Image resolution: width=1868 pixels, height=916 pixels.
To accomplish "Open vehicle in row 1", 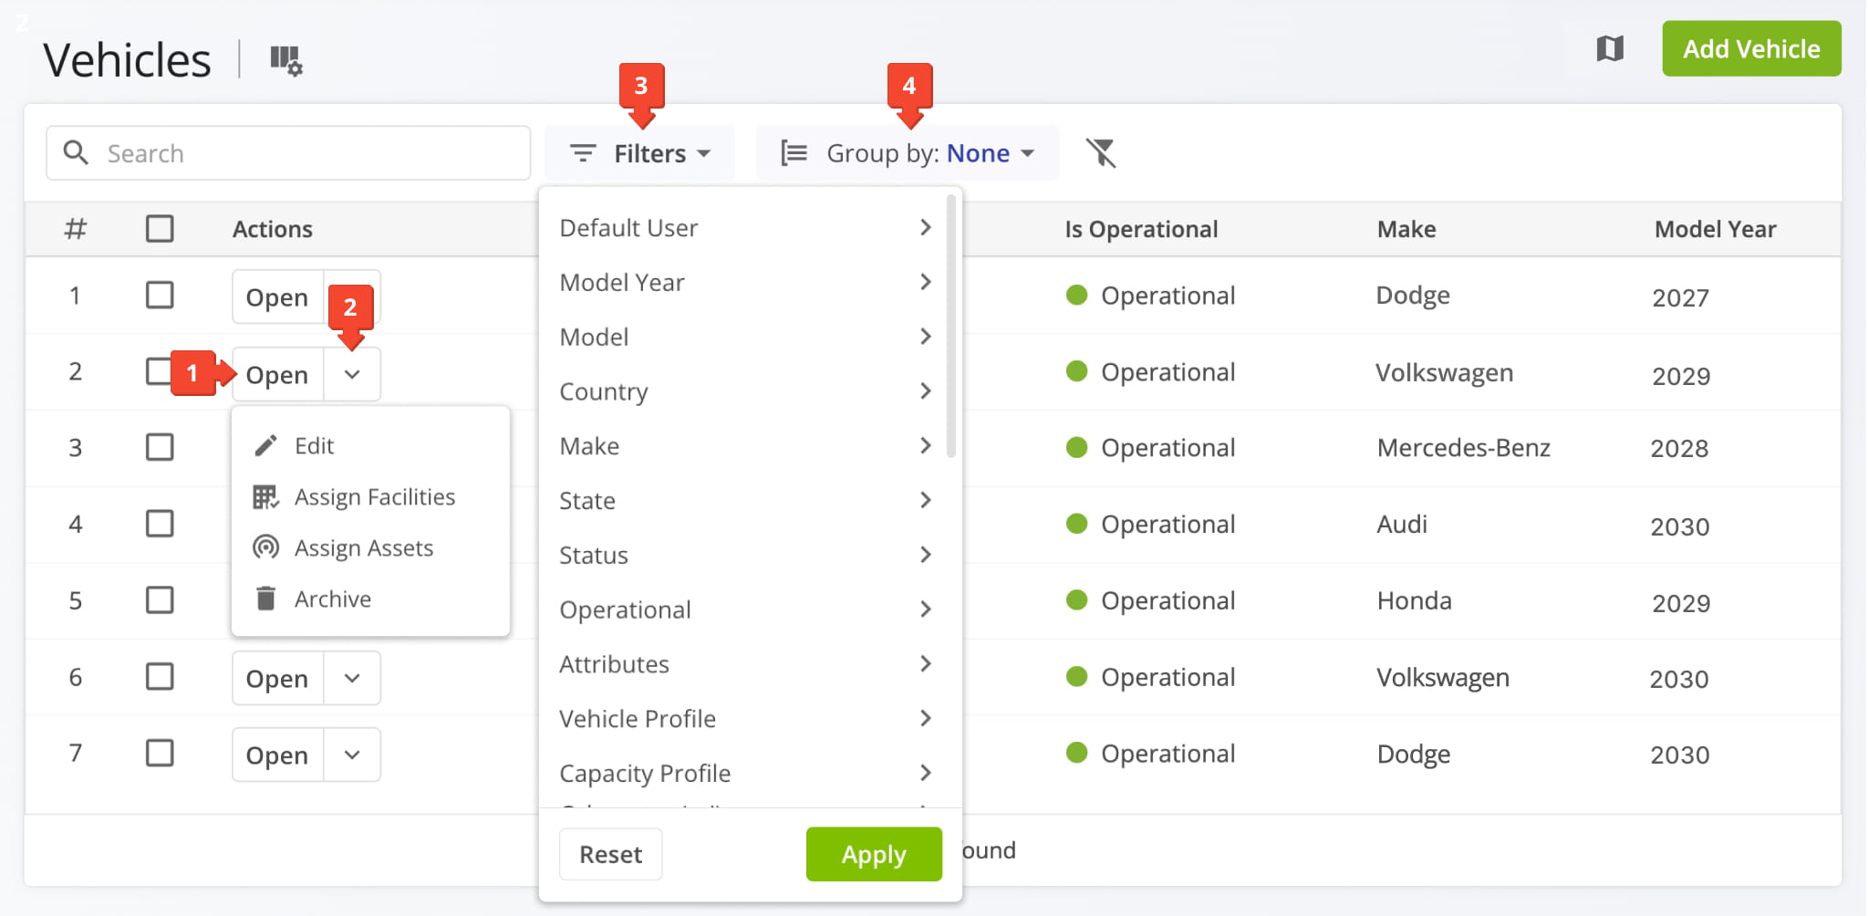I will [277, 297].
